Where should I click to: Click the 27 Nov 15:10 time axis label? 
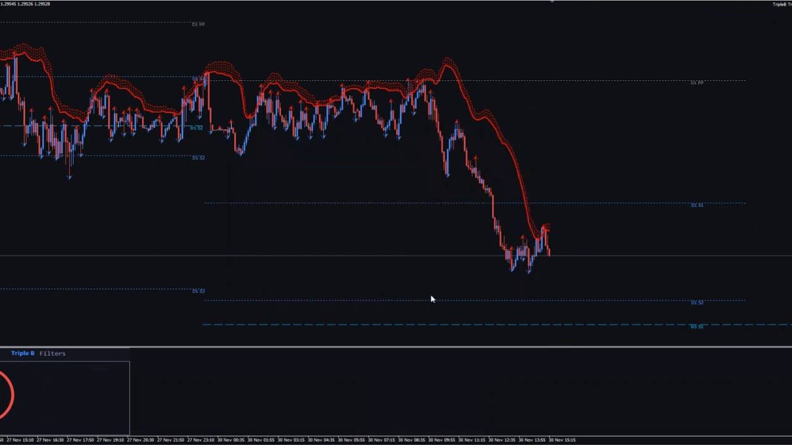[20, 440]
